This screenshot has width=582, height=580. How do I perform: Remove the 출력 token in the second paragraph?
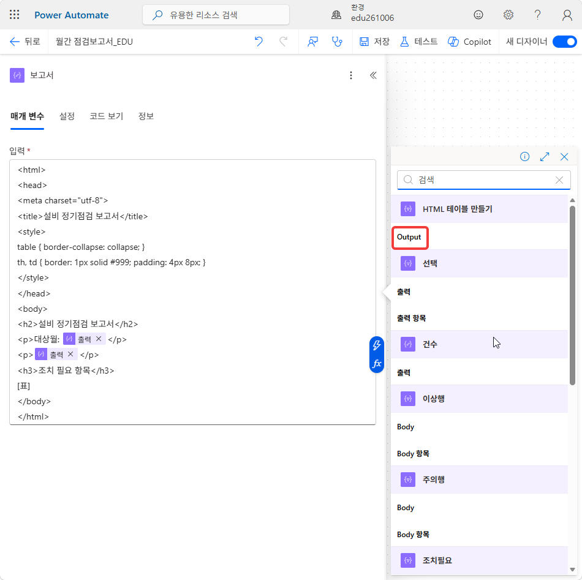pyautogui.click(x=70, y=355)
